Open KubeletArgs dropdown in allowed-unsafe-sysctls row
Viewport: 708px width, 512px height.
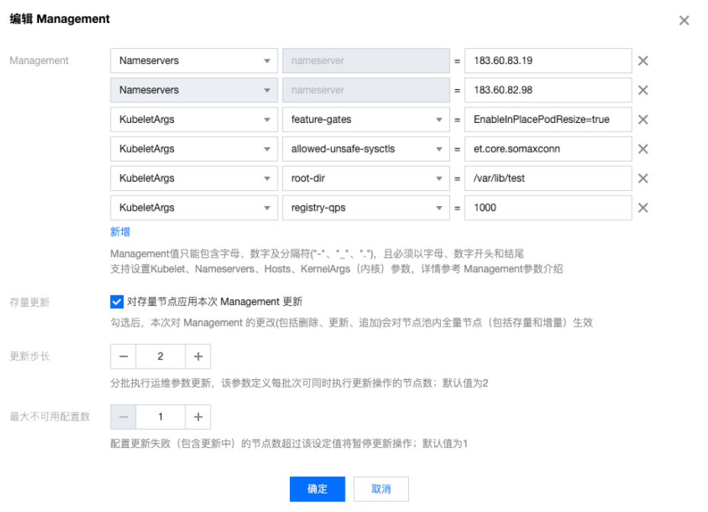coord(194,149)
